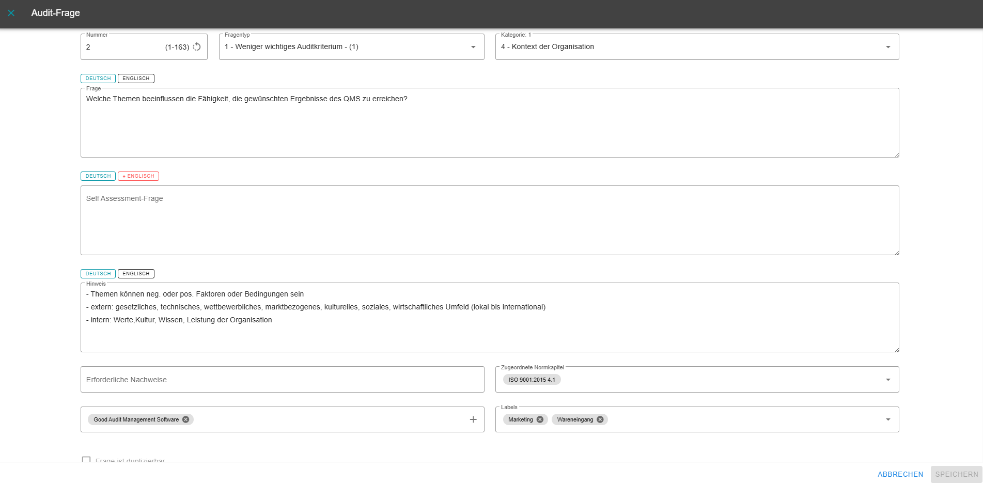This screenshot has height=484, width=983.
Task: Open the Zugeordnete Normkapitel dropdown
Action: (888, 380)
